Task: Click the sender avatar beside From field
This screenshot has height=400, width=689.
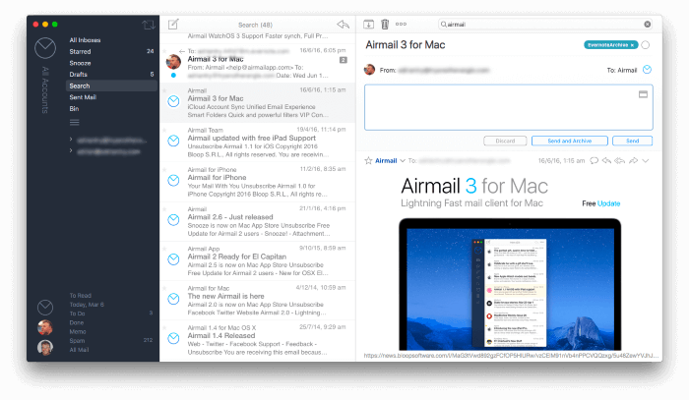Action: pyautogui.click(x=369, y=70)
